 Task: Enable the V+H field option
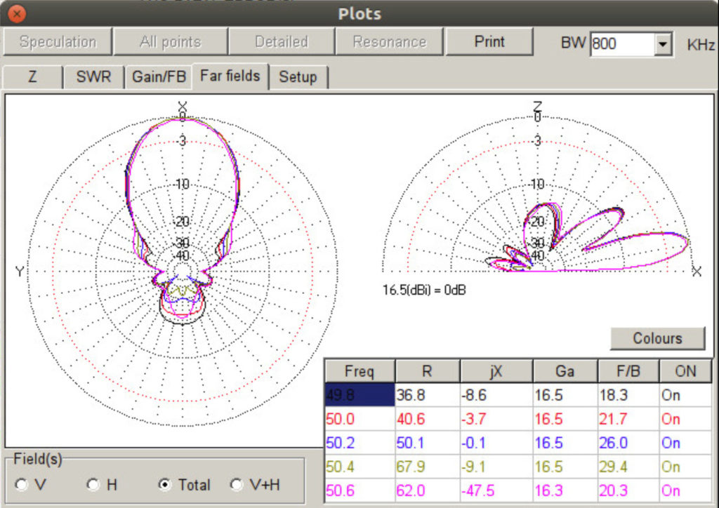tap(237, 484)
